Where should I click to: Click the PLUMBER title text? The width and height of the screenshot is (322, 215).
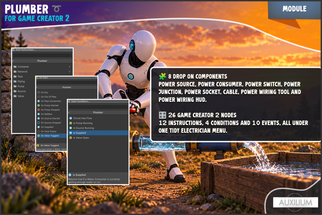27,9
